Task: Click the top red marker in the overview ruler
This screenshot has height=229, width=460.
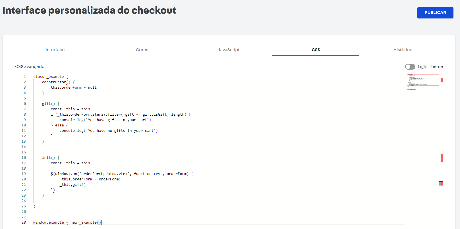Action: [442, 80]
